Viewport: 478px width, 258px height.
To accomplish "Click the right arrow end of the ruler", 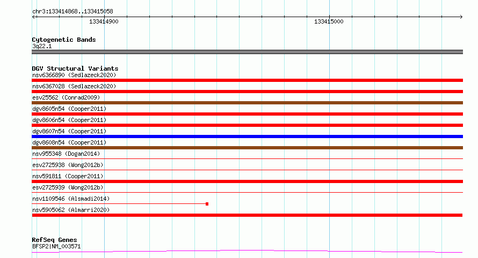I will [461, 17].
